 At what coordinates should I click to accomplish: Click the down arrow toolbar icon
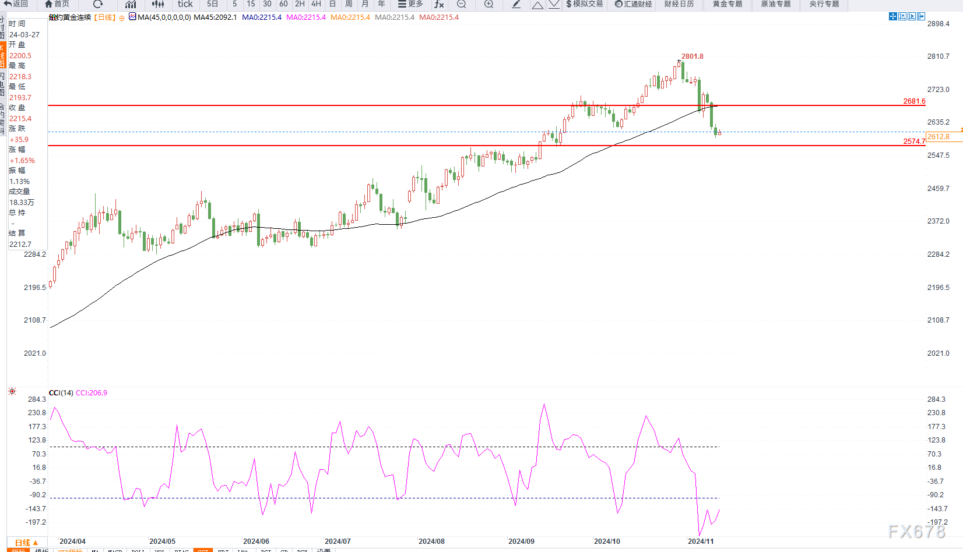(554, 5)
